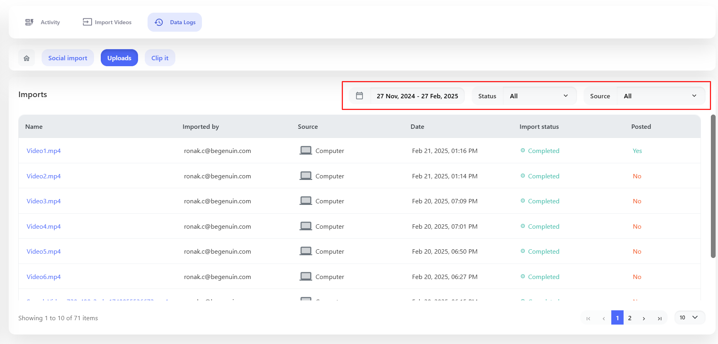The height and width of the screenshot is (344, 718).
Task: Click the Date column header
Action: (417, 126)
